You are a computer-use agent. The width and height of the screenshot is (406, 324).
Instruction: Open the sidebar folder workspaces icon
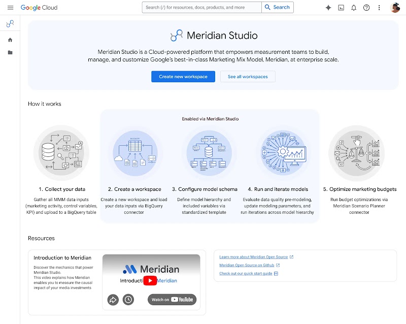tap(10, 53)
